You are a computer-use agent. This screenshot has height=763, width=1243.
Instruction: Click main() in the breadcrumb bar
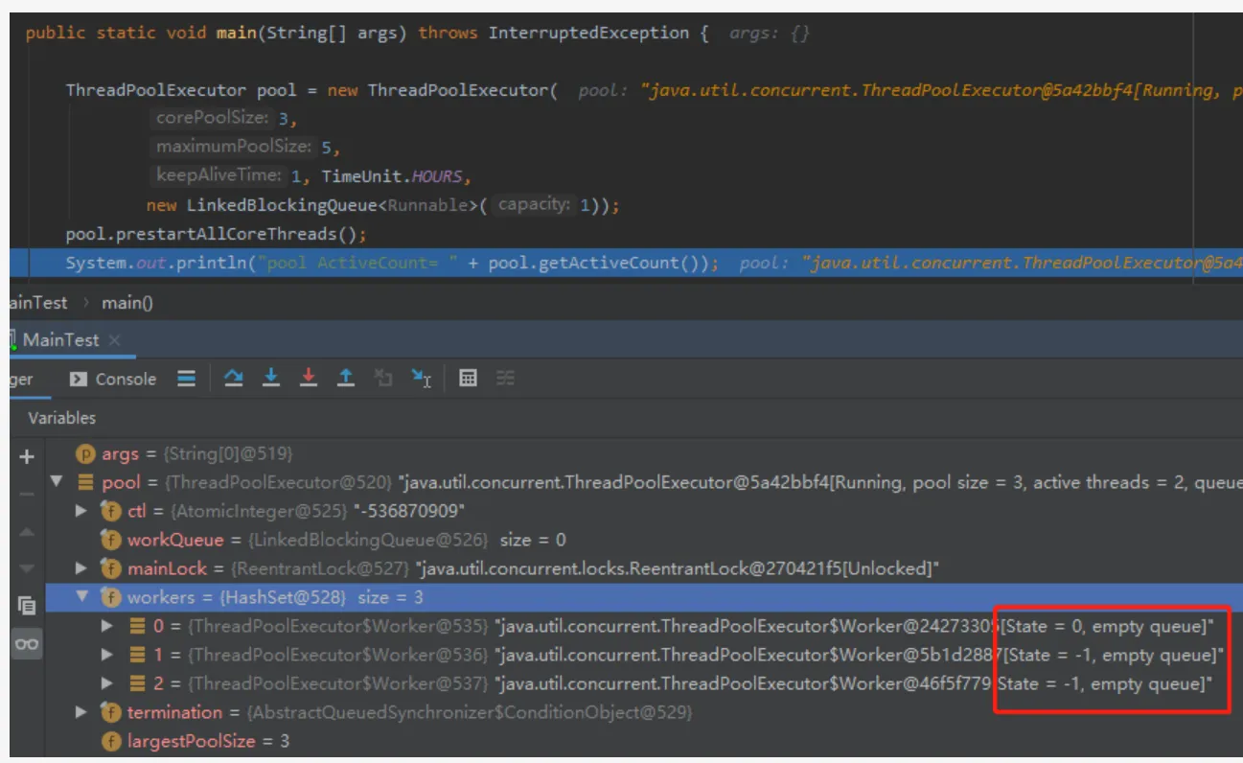coord(128,302)
